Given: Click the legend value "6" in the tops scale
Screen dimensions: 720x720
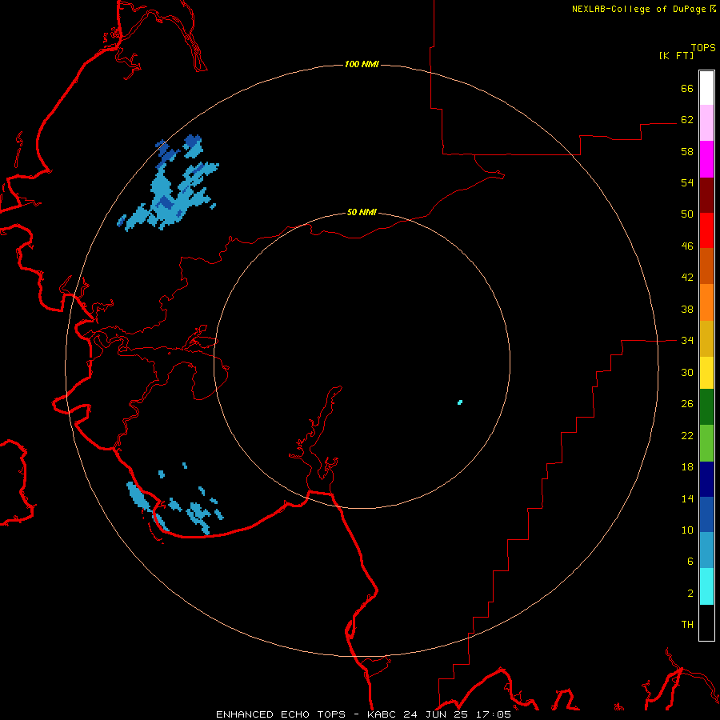Looking at the screenshot, I should pos(690,561).
